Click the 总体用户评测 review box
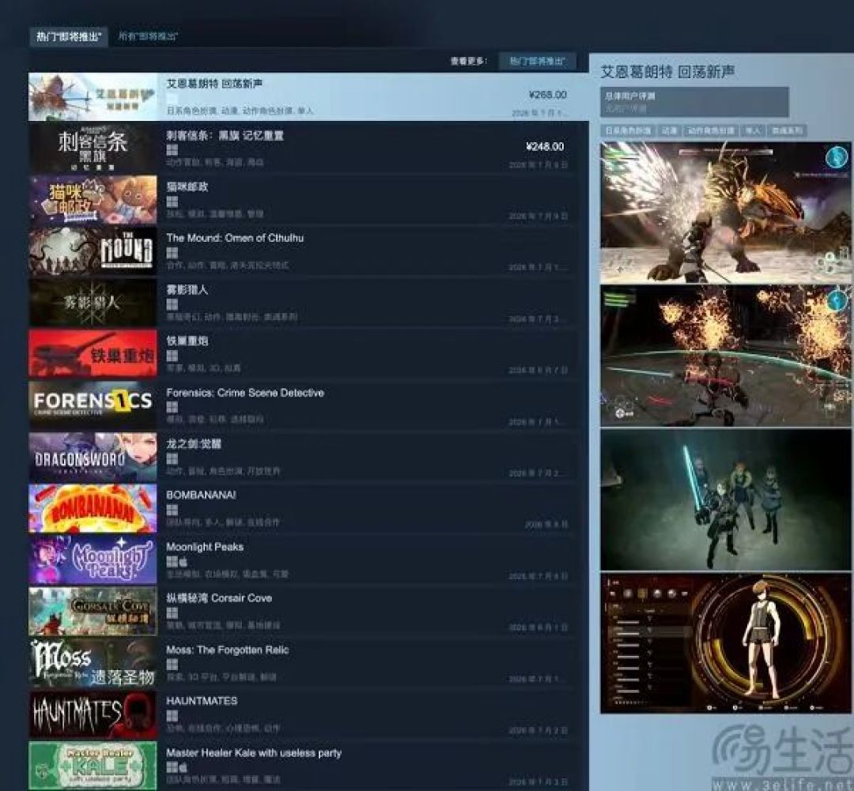 point(694,102)
